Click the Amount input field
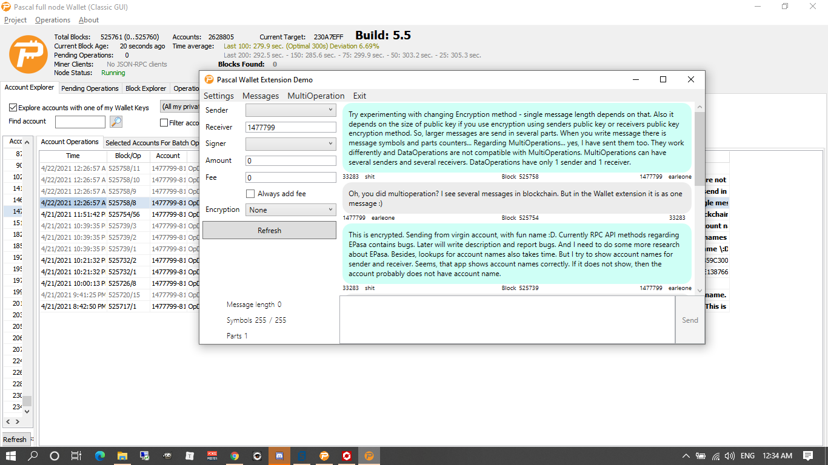Viewport: 828px width, 465px height. pos(290,160)
